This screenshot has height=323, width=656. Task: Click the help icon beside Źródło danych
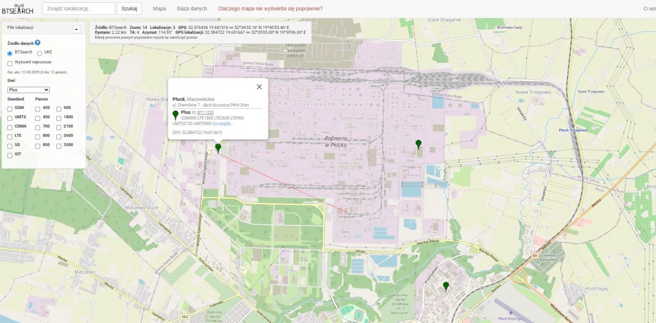[38, 42]
